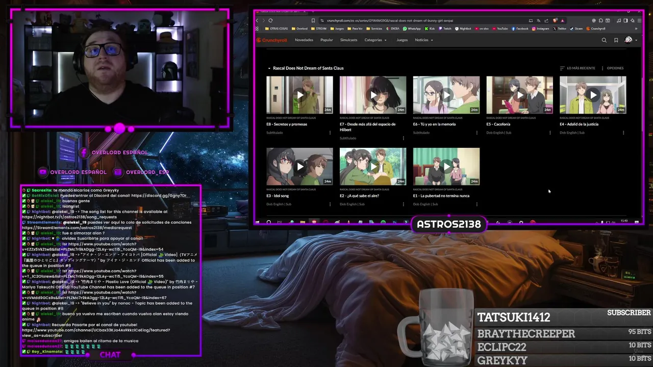Open the three-dot menu for episode E5

[x=550, y=133]
